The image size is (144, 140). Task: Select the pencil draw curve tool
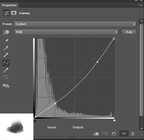click(x=6, y=70)
